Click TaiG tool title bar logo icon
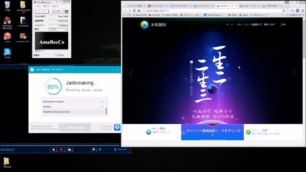306x172 pixels. coord(32,70)
